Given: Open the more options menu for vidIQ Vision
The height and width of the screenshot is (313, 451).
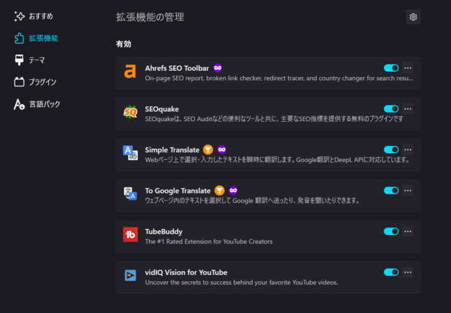Looking at the screenshot, I should (408, 272).
